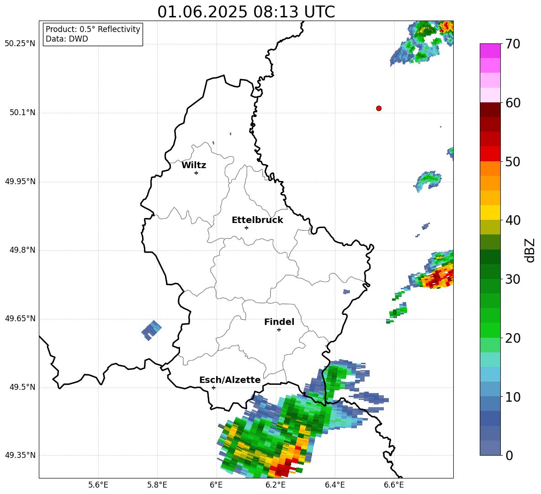Click the 6.2°E longitude label
The image size is (541, 494).
click(276, 485)
